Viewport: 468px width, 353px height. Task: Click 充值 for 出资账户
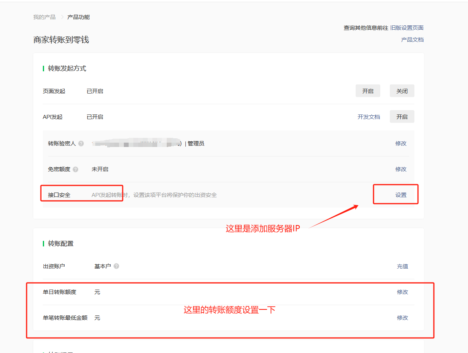tap(403, 266)
